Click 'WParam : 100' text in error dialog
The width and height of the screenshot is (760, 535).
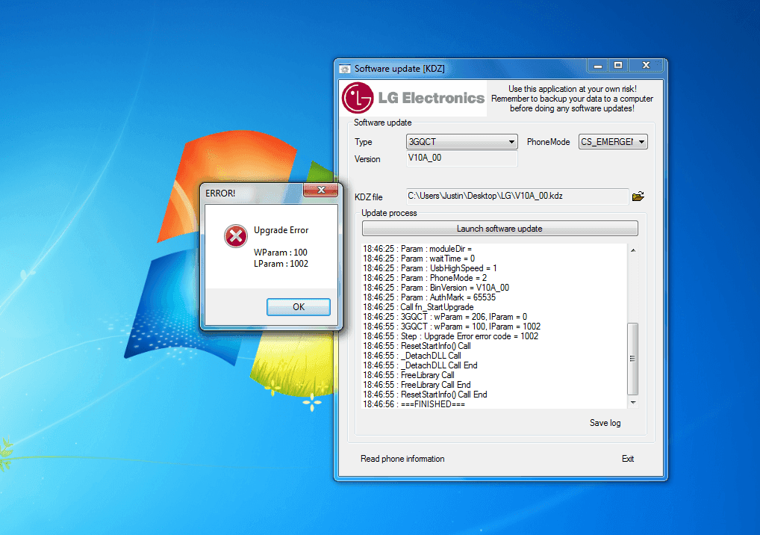pos(281,253)
